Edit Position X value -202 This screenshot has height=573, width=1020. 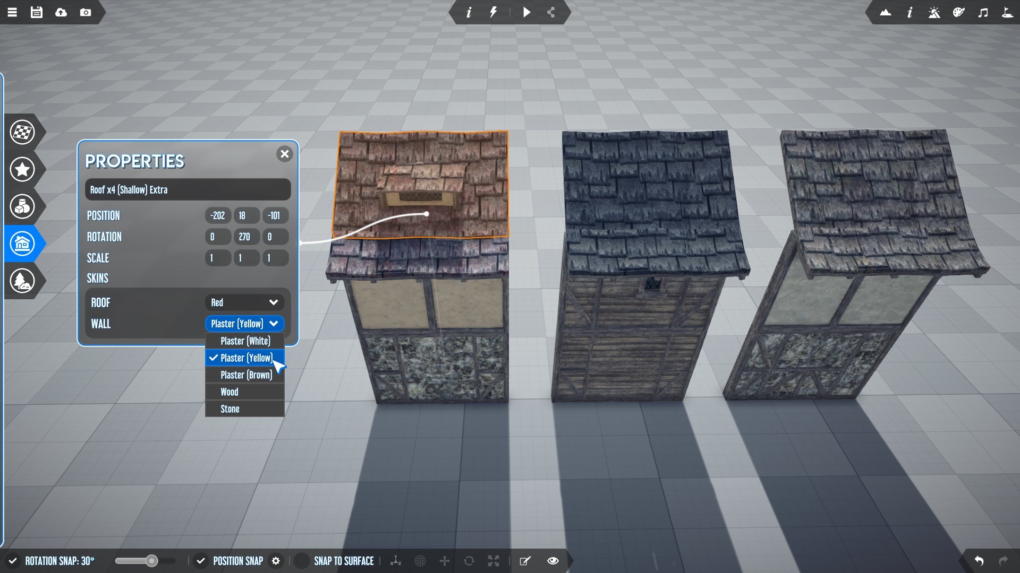tap(218, 215)
